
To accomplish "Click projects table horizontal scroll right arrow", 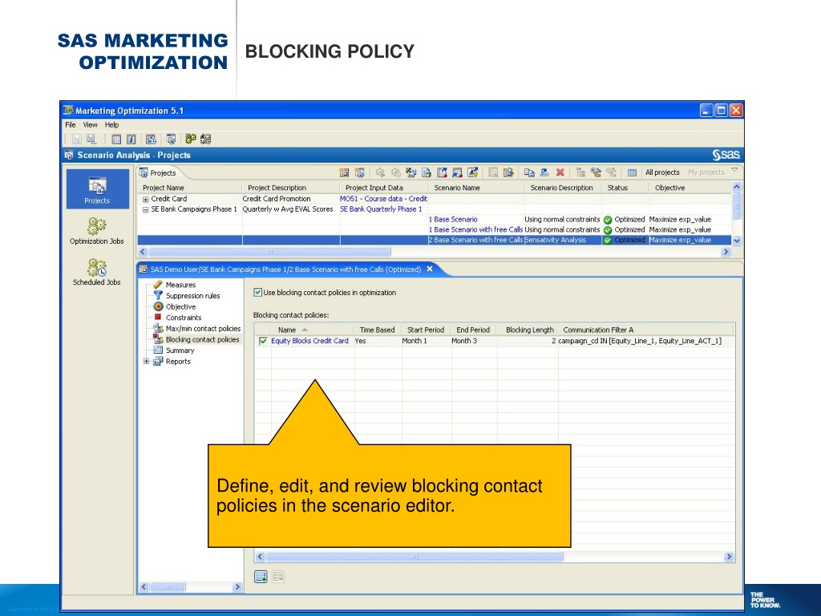I will [x=726, y=252].
